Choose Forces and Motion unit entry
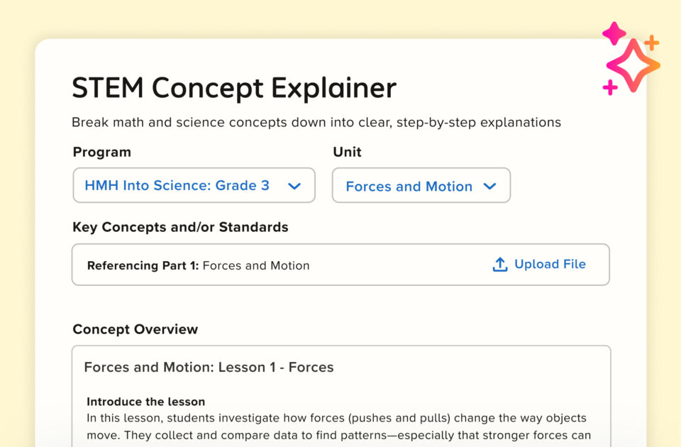Screen dimensions: 681x447 point(408,186)
